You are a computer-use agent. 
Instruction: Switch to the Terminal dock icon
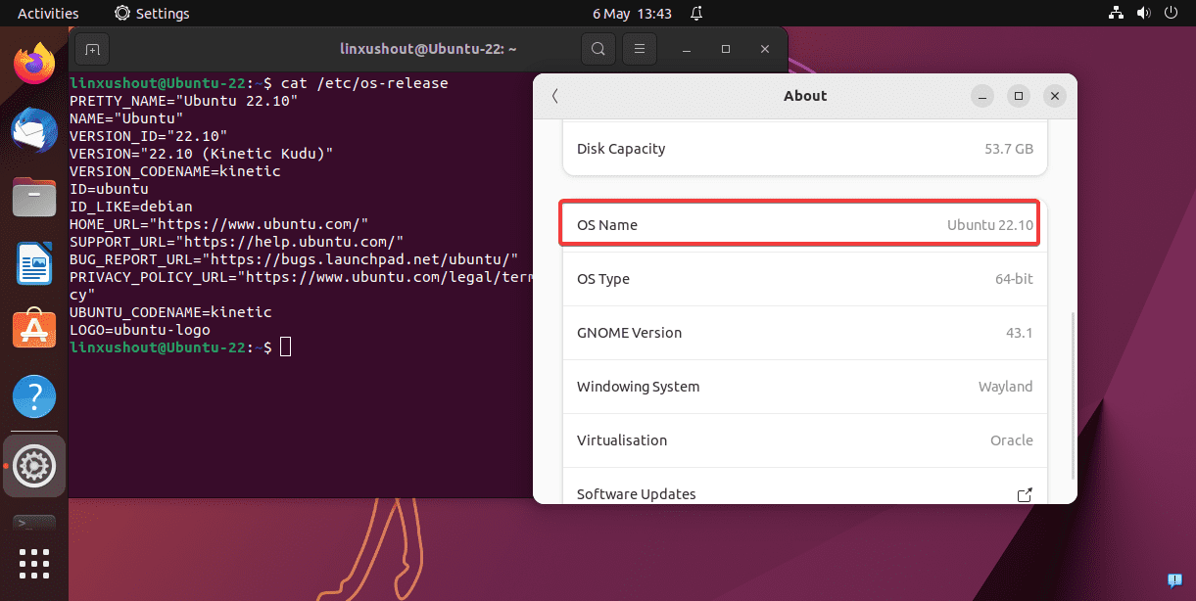pos(34,523)
